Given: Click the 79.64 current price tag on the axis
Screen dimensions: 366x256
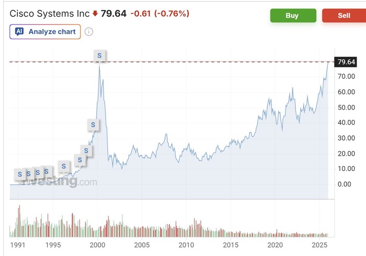Looking at the screenshot, I should (347, 62).
